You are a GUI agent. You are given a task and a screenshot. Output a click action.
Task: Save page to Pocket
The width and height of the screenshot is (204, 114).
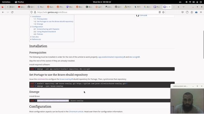[x=183, y=12]
